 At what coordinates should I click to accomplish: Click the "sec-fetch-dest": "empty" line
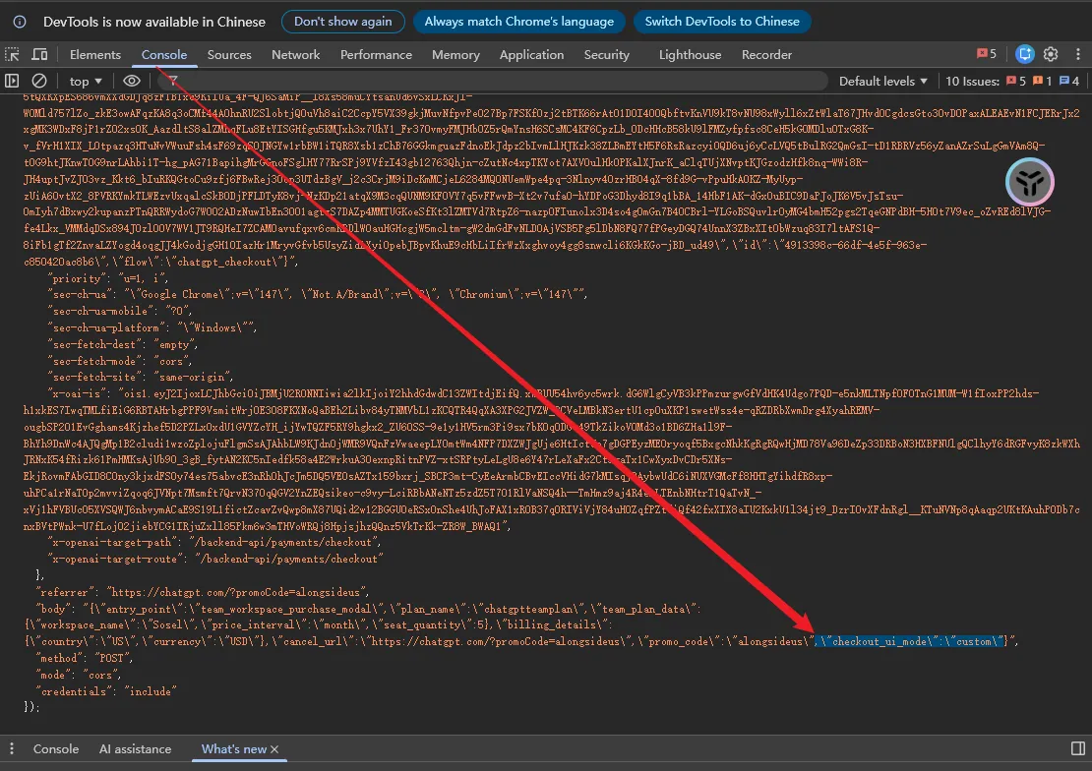point(123,344)
